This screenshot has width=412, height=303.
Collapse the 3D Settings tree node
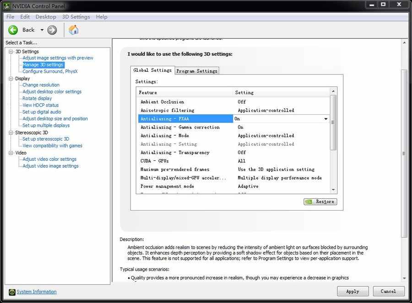pyautogui.click(x=11, y=52)
